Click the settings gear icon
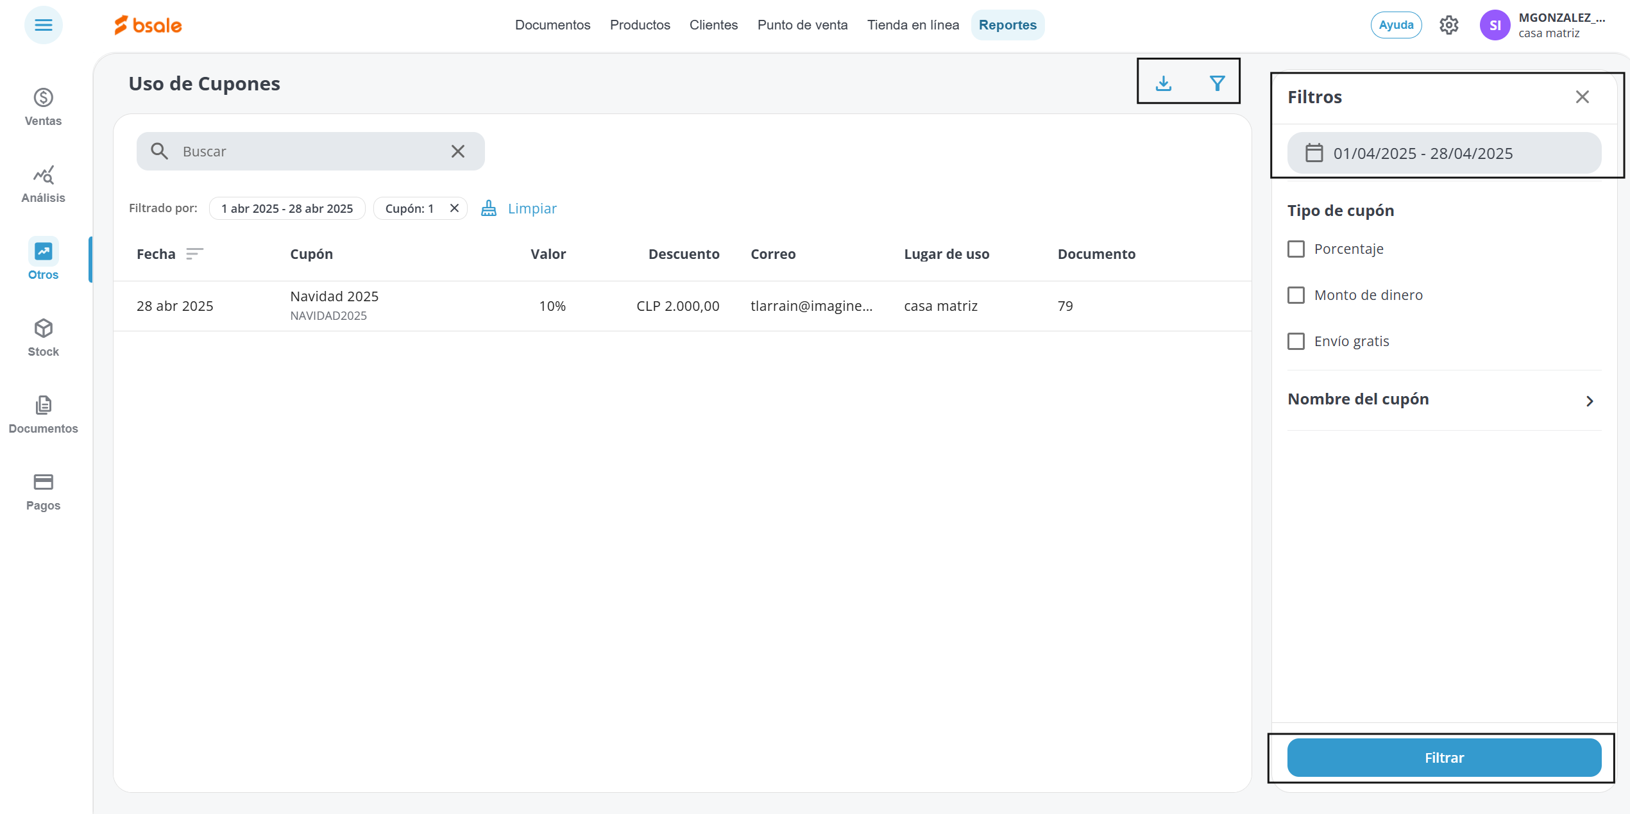The image size is (1630, 814). pos(1448,25)
